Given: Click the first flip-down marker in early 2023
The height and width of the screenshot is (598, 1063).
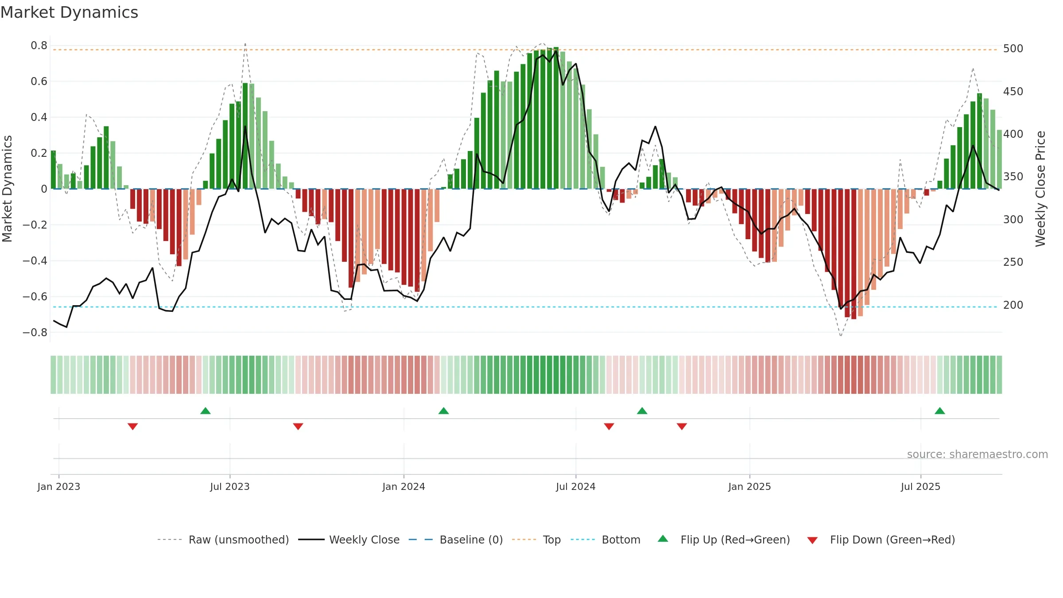Looking at the screenshot, I should point(133,426).
